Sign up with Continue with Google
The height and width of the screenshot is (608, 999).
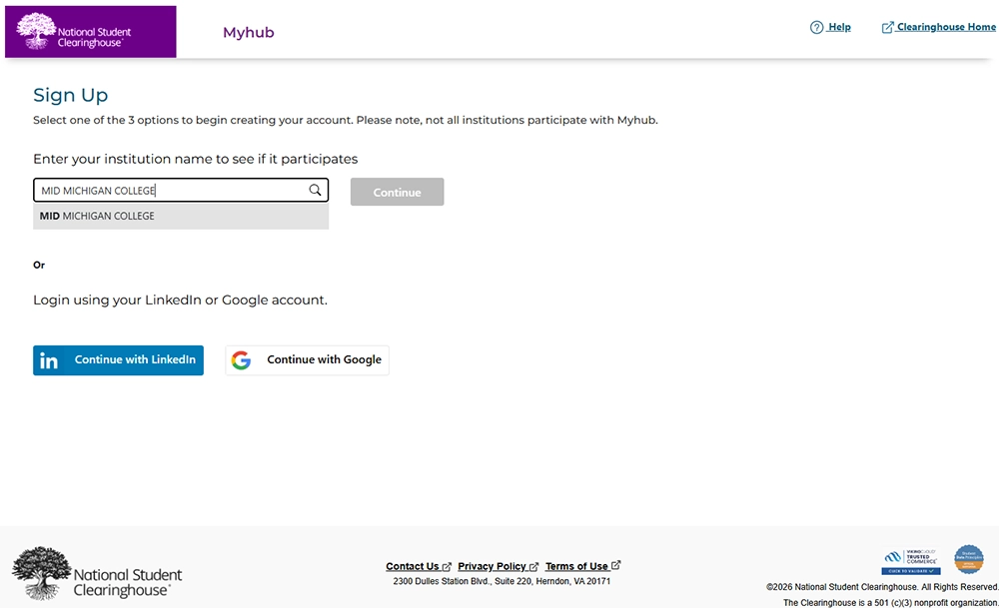click(x=307, y=360)
